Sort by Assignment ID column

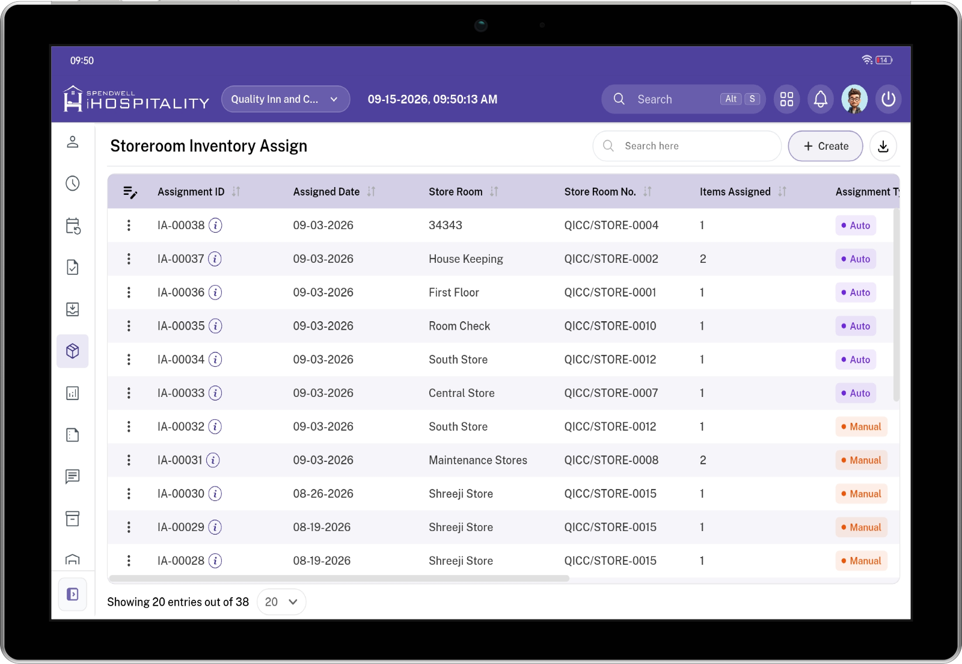236,192
